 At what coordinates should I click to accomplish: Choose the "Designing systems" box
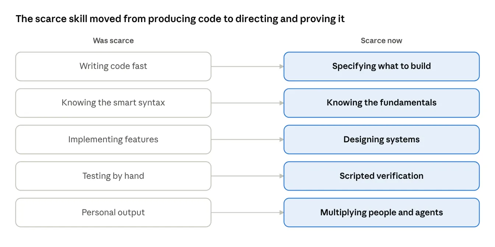pyautogui.click(x=382, y=139)
